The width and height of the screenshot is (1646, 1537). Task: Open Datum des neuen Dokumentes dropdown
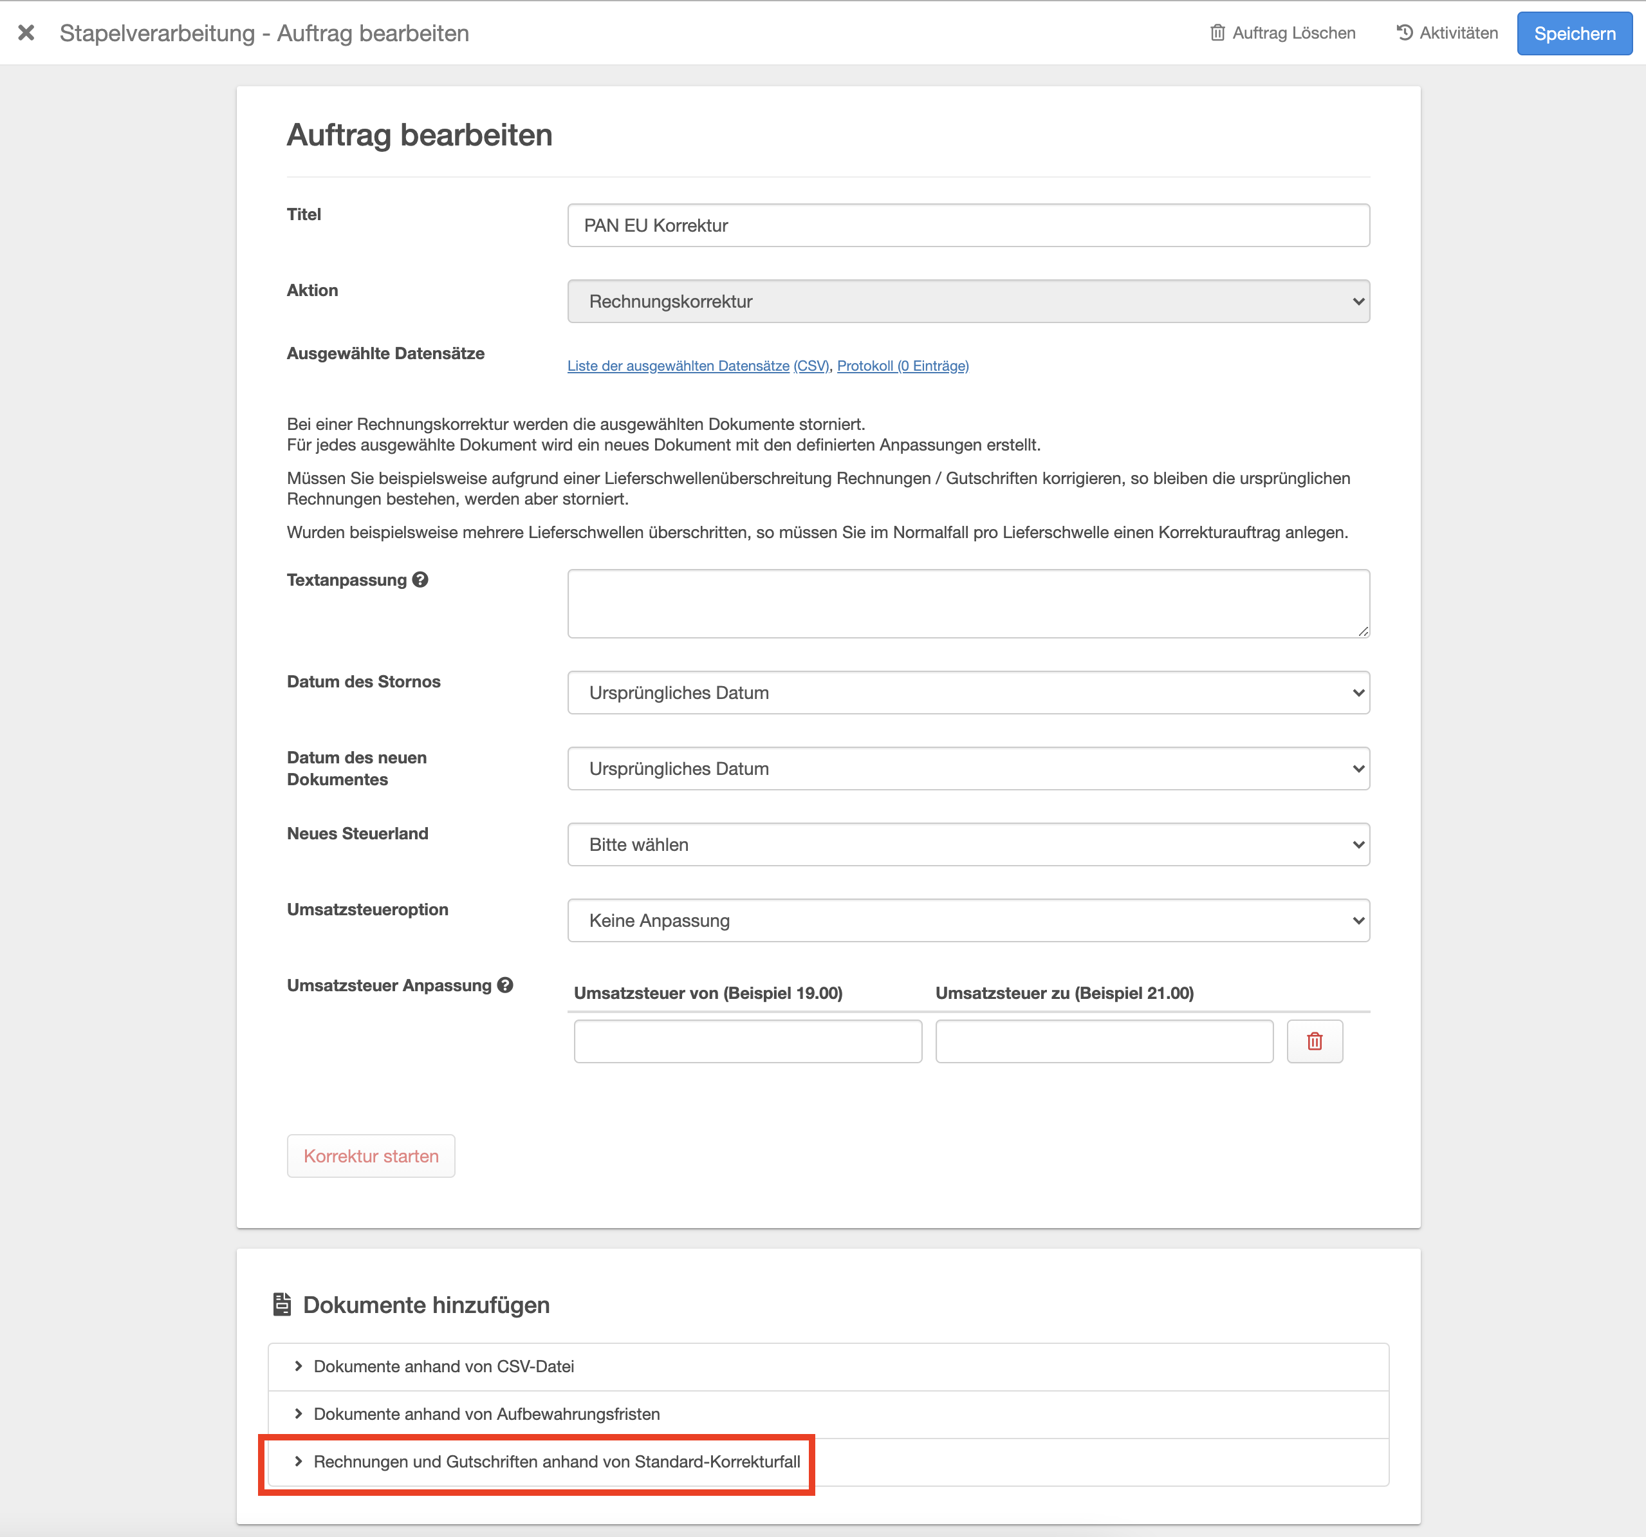[968, 768]
